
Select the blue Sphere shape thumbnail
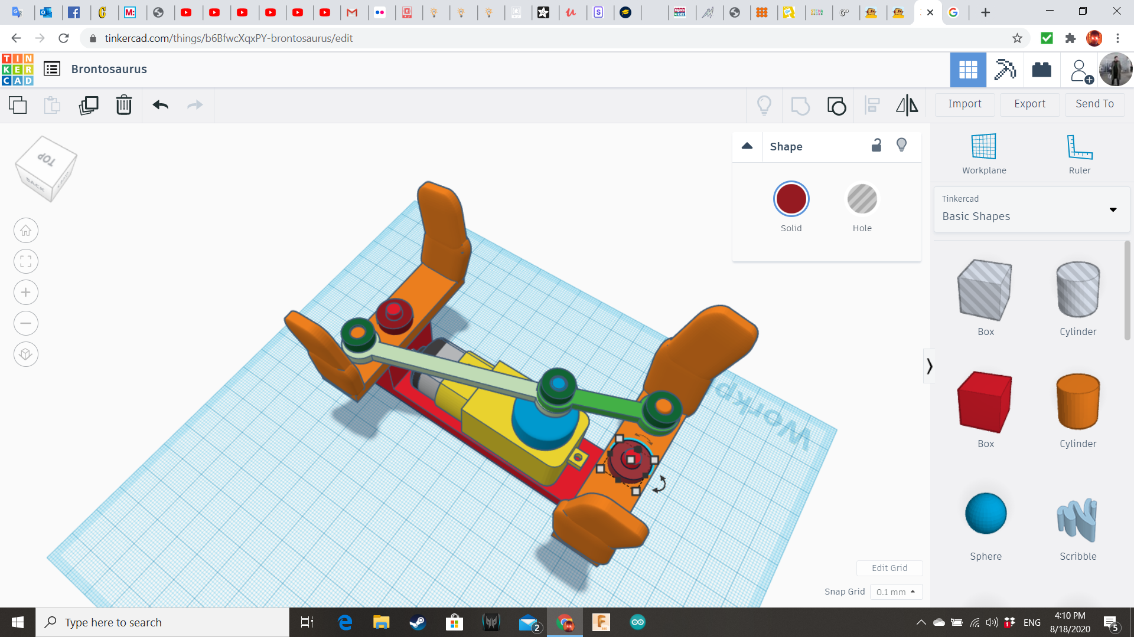(985, 514)
